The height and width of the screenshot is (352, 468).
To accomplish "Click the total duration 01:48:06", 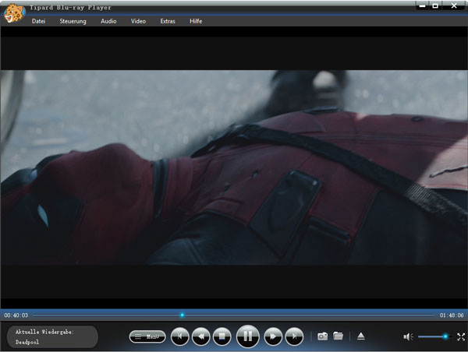I will click(x=452, y=315).
